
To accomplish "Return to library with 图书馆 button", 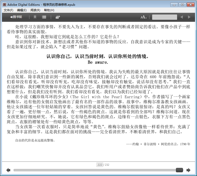I will 16,17.
